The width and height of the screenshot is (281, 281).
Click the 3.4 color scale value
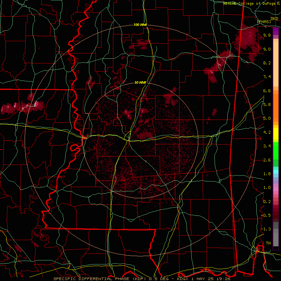[267, 146]
